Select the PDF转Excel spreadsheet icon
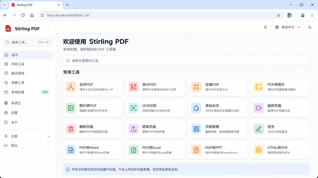The height and width of the screenshot is (178, 318). [134, 150]
